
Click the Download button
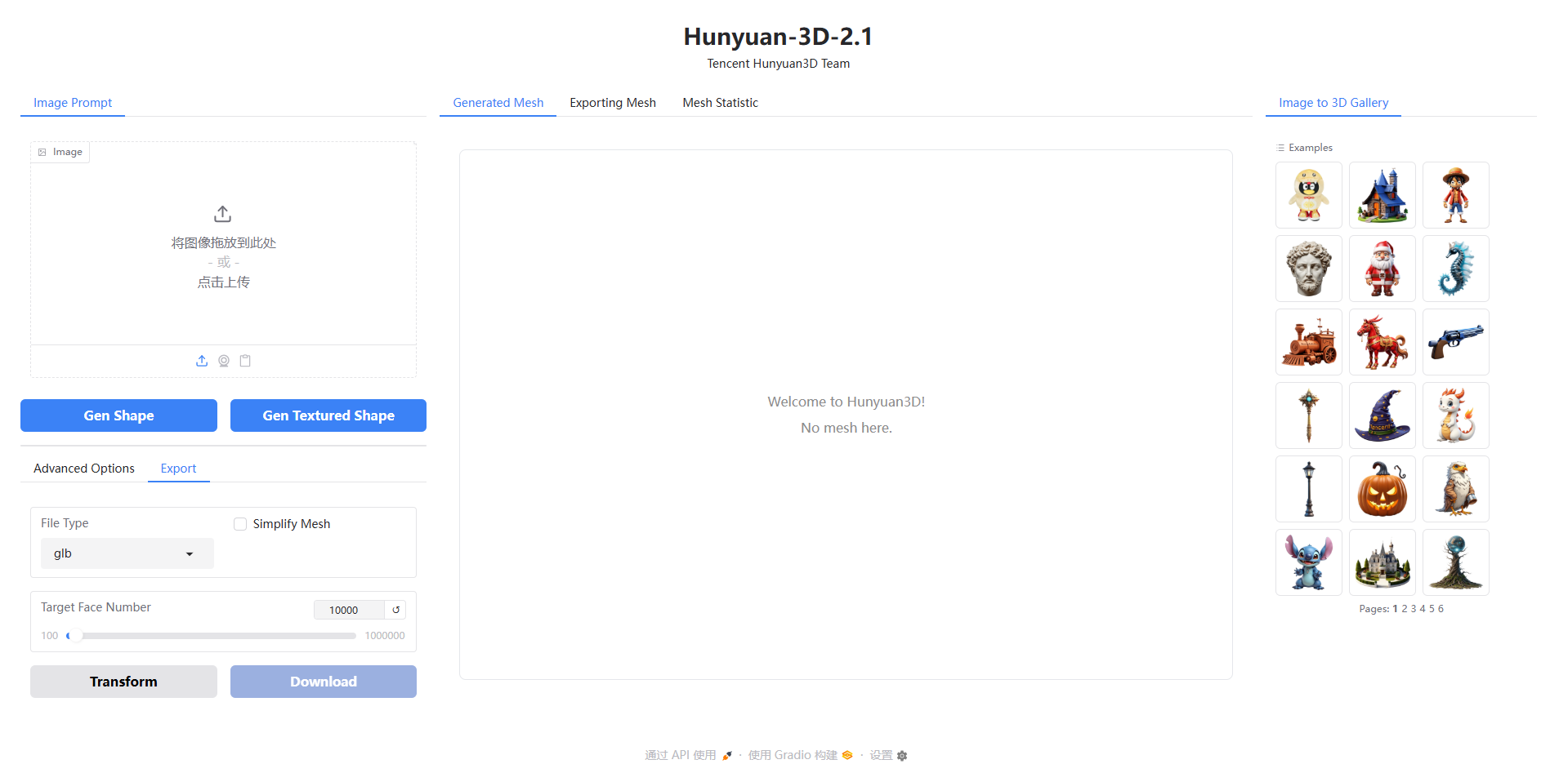[x=324, y=682]
